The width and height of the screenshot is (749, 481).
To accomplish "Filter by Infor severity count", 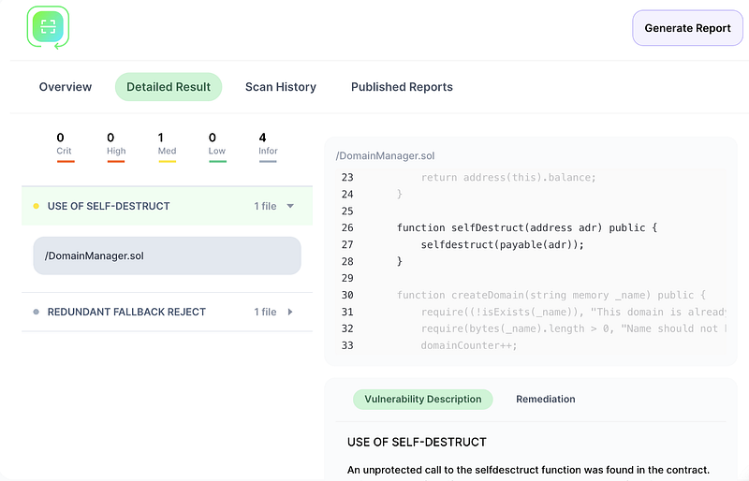I will click(268, 145).
